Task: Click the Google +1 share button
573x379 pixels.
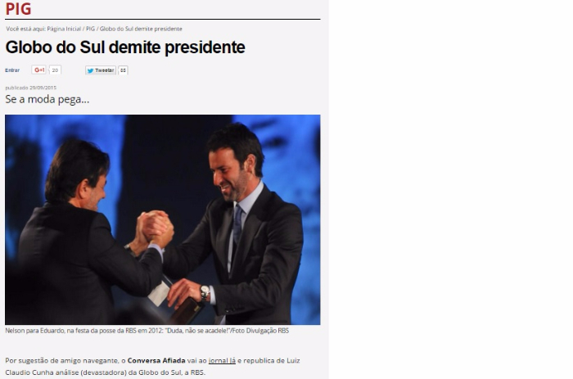Action: click(x=38, y=70)
